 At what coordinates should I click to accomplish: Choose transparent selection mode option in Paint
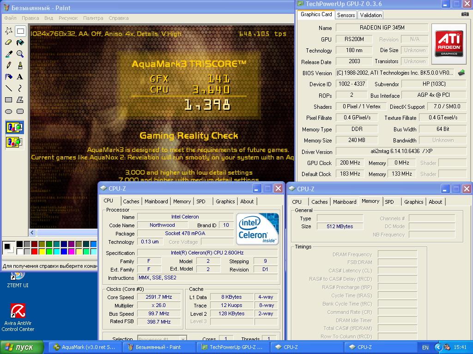14,142
